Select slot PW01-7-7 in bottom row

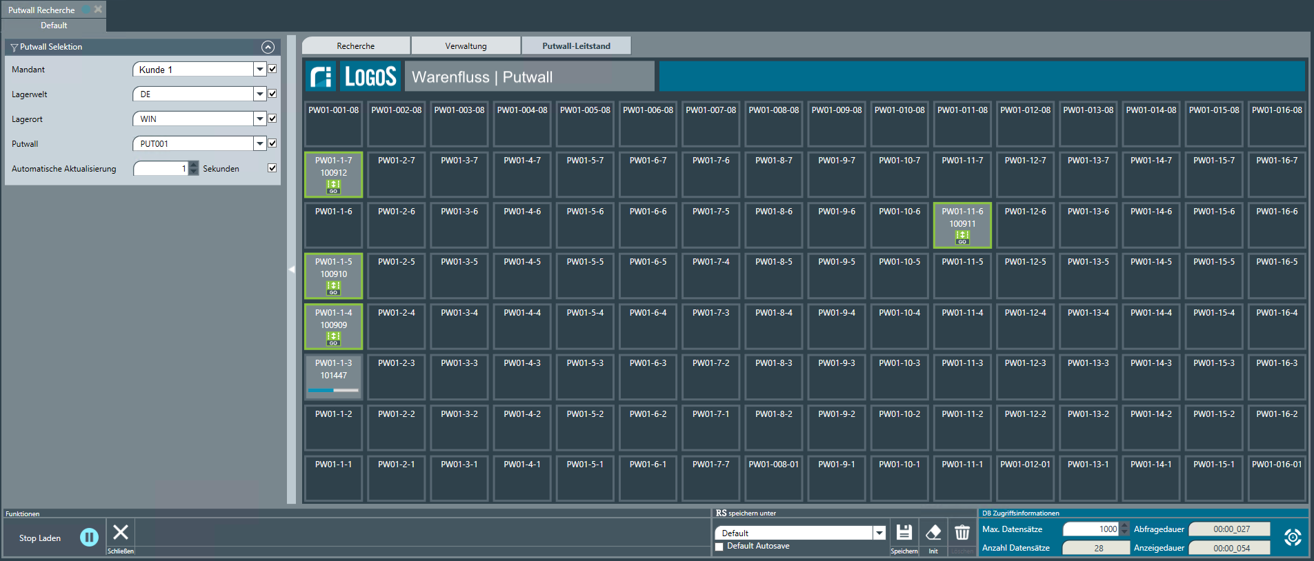pos(710,478)
